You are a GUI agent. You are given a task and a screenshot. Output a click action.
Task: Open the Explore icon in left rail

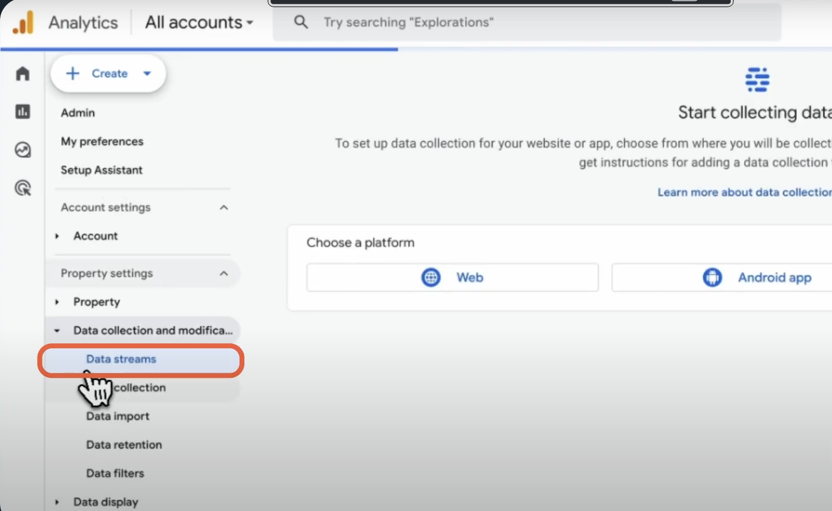coord(22,150)
